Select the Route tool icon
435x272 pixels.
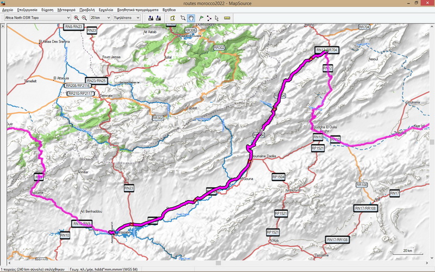pyautogui.click(x=209, y=18)
